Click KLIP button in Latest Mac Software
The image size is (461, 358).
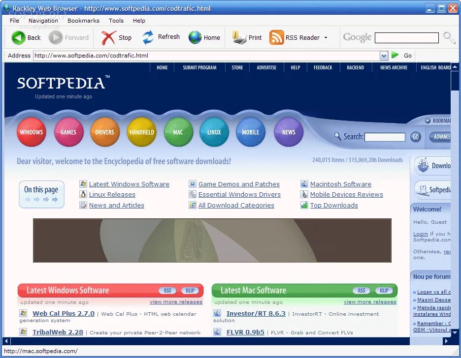pyautogui.click(x=384, y=291)
